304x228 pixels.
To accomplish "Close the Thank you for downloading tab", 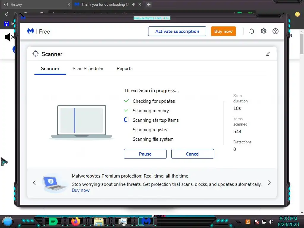I will (x=140, y=4).
